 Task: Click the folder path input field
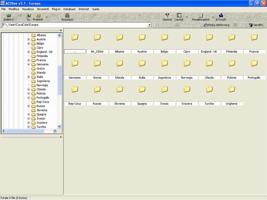pos(75,25)
